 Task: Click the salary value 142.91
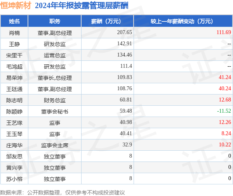(124, 43)
